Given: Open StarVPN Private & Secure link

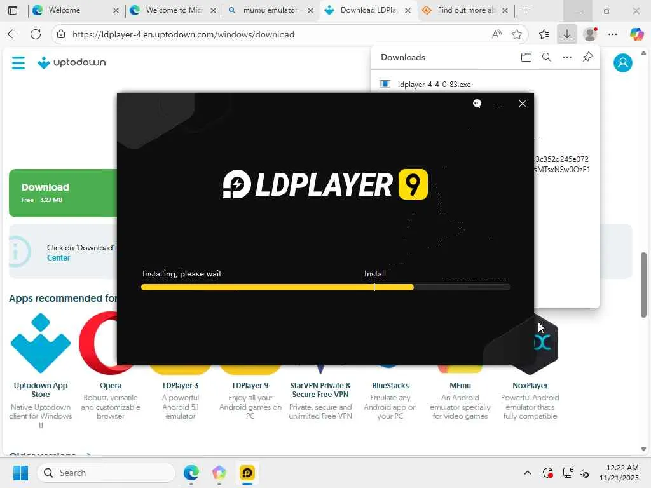Looking at the screenshot, I should point(320,390).
